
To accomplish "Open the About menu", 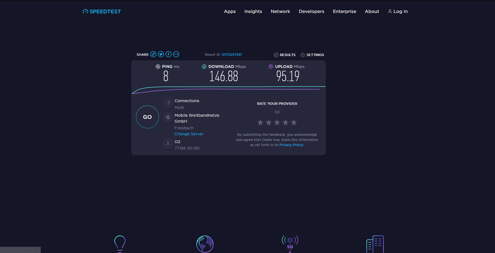I will [372, 11].
